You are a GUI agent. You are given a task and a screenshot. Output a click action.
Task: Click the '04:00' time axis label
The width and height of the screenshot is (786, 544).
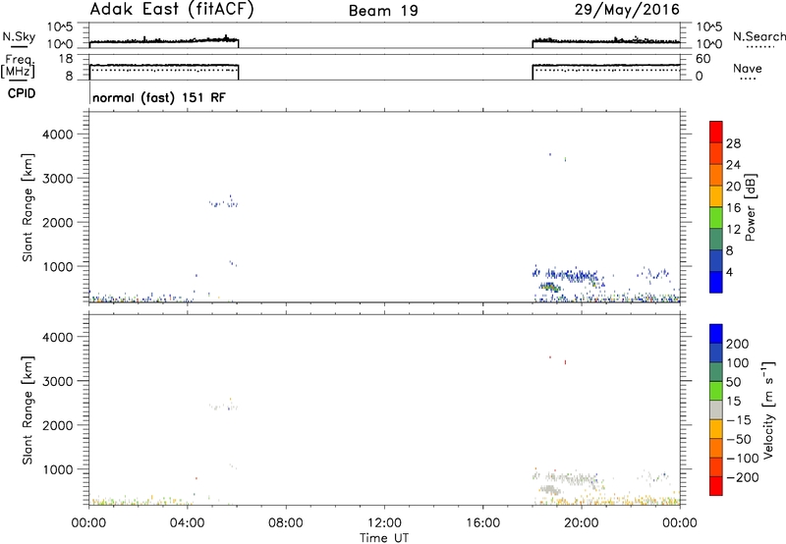[187, 523]
